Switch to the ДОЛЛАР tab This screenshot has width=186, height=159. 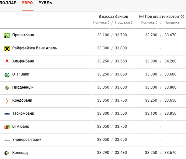click(8, 3)
